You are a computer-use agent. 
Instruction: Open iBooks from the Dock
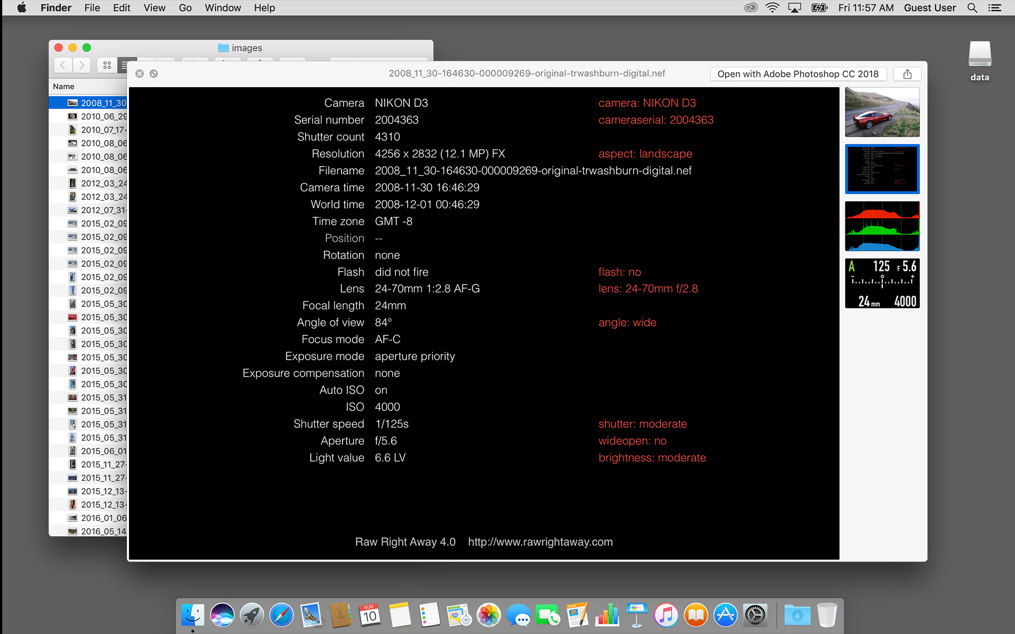click(x=696, y=616)
